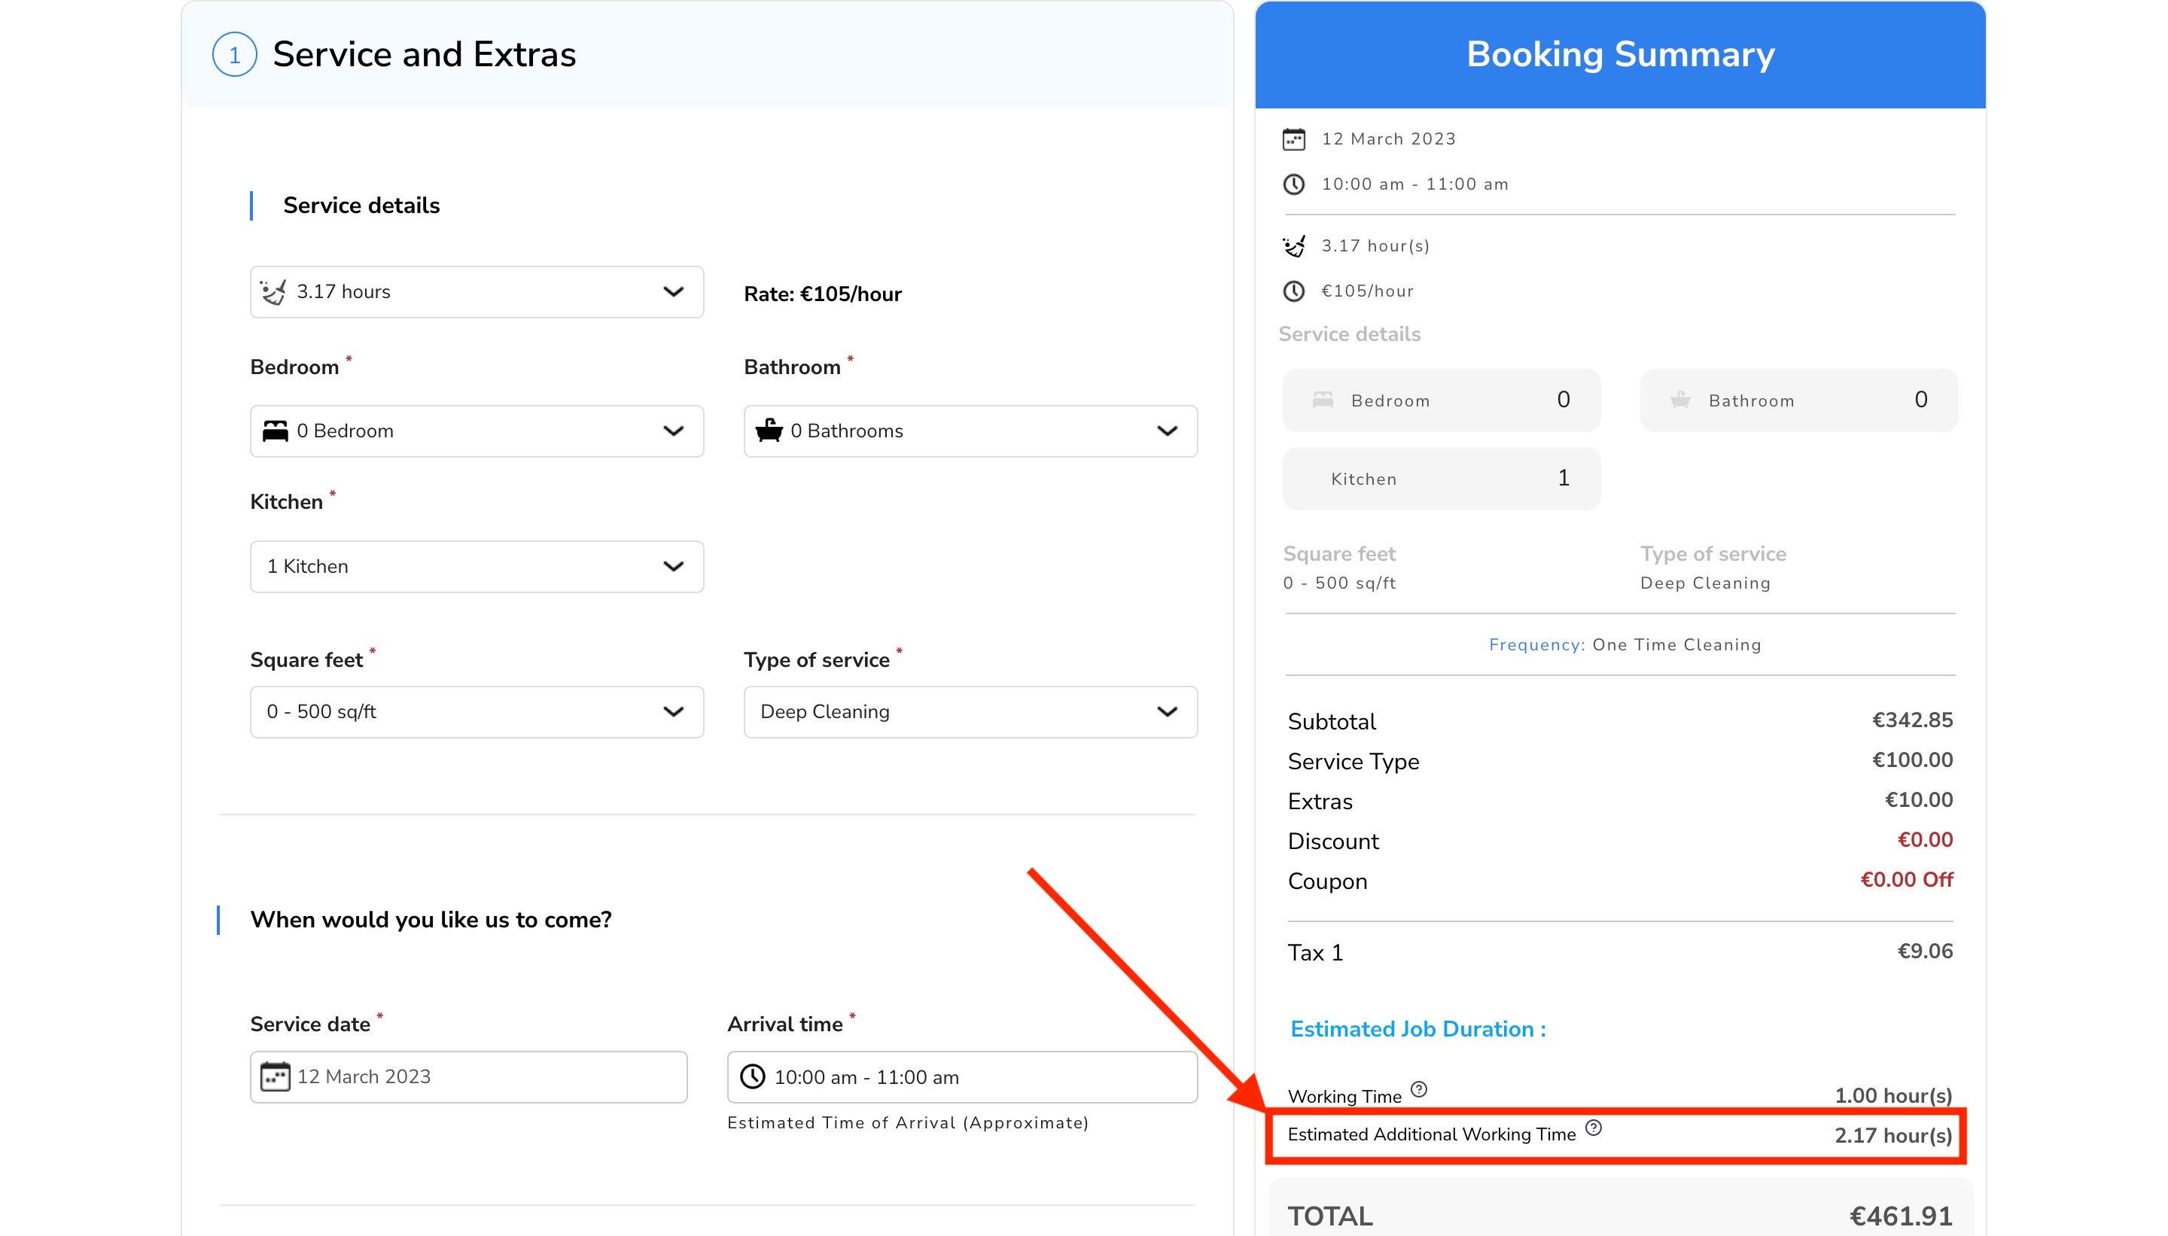Open the 3.17 hours dropdown

(477, 292)
